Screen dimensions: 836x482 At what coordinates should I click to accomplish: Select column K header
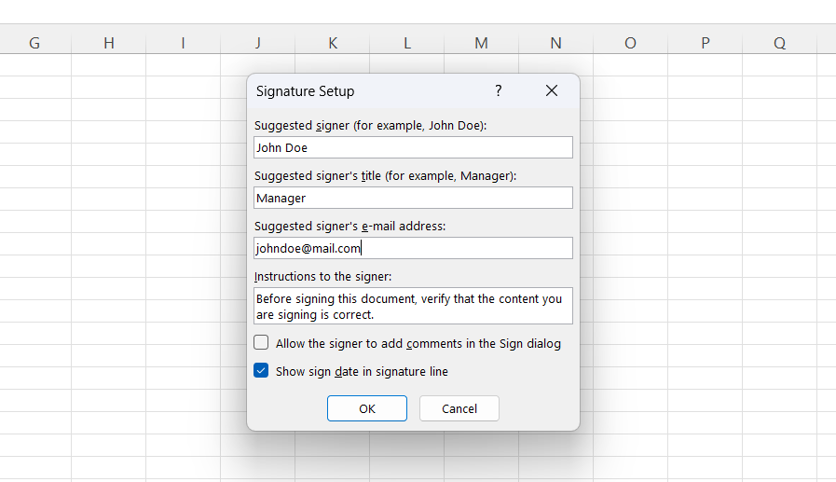[333, 43]
